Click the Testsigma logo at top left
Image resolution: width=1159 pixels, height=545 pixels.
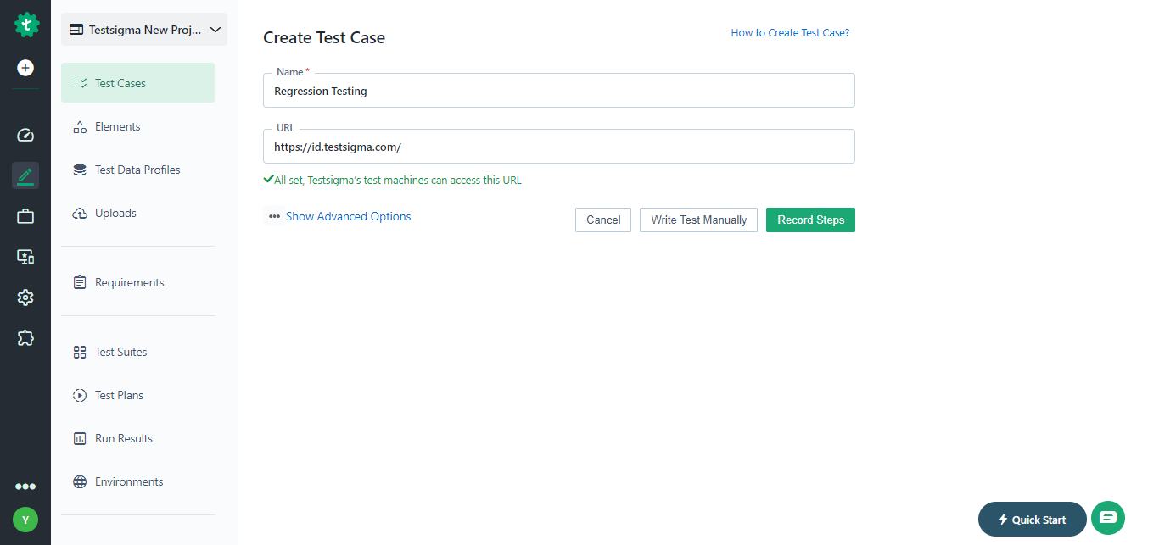tap(25, 25)
